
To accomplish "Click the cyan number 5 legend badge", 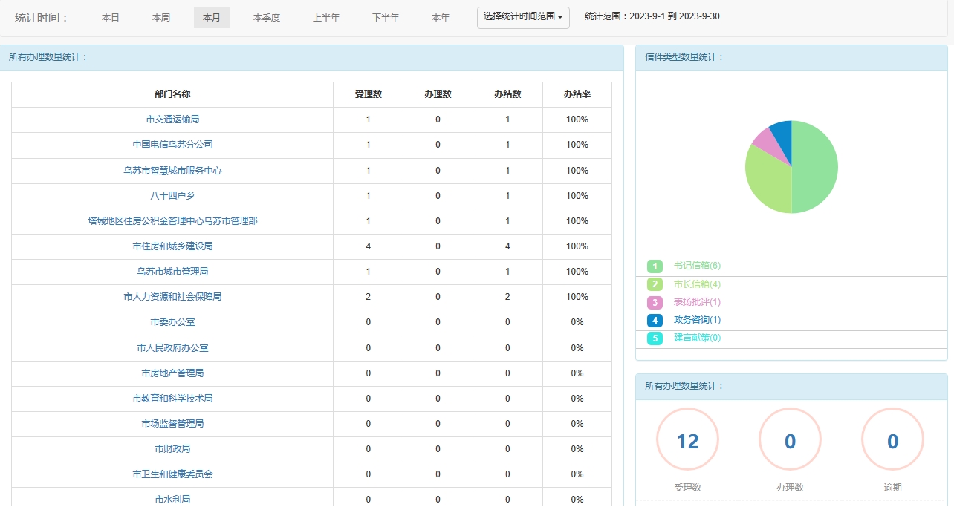I will 655,338.
